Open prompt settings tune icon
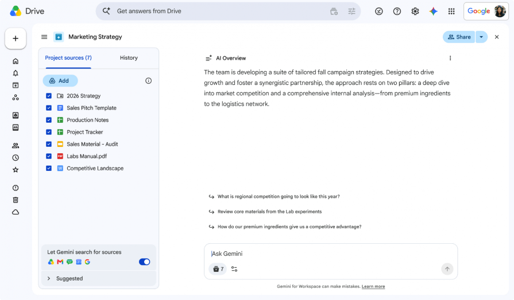This screenshot has height=300, width=514. pyautogui.click(x=234, y=269)
